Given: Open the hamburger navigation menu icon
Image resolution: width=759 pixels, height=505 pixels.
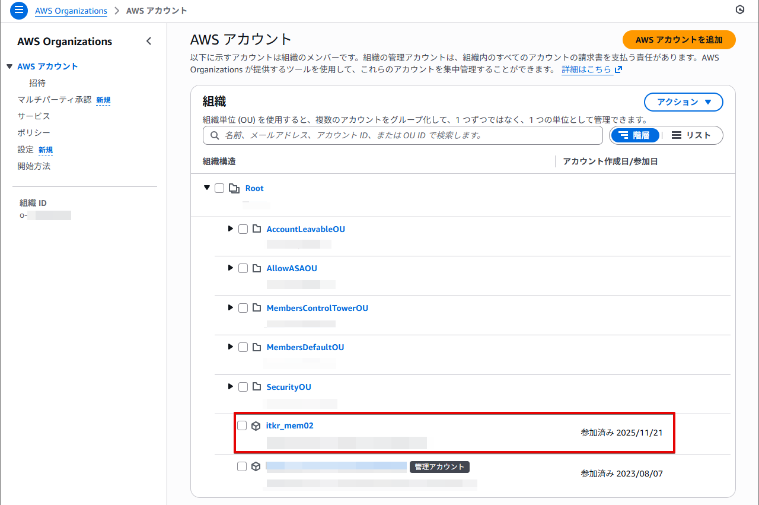Looking at the screenshot, I should pyautogui.click(x=19, y=11).
